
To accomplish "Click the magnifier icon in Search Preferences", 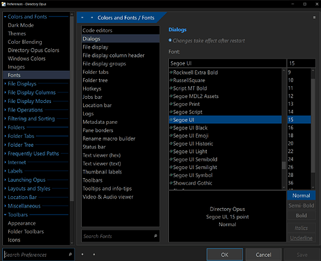I will (70, 254).
